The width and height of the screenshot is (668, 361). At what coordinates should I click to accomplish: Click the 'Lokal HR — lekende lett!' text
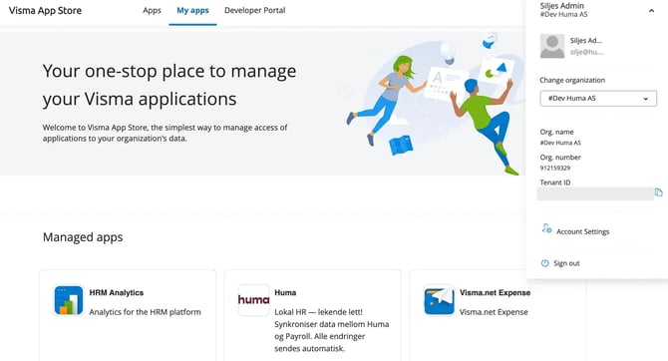[x=318, y=312]
